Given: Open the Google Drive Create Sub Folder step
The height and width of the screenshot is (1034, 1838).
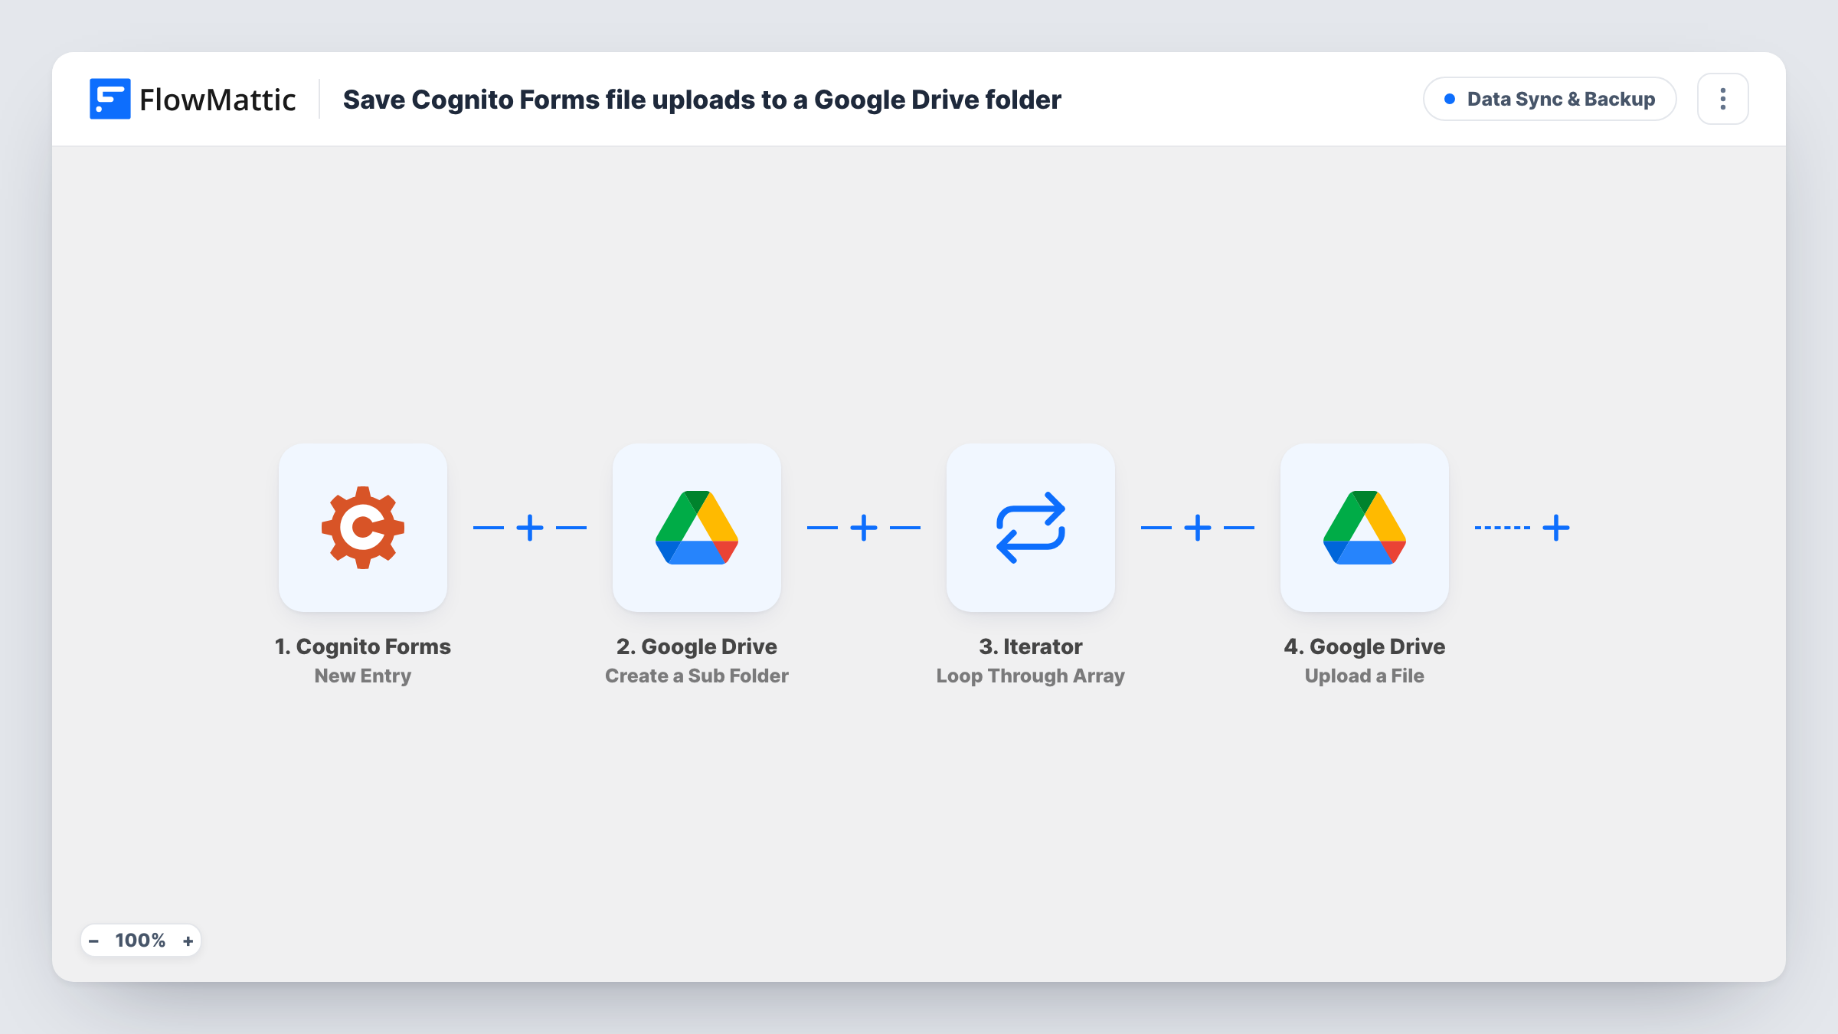Looking at the screenshot, I should [697, 528].
